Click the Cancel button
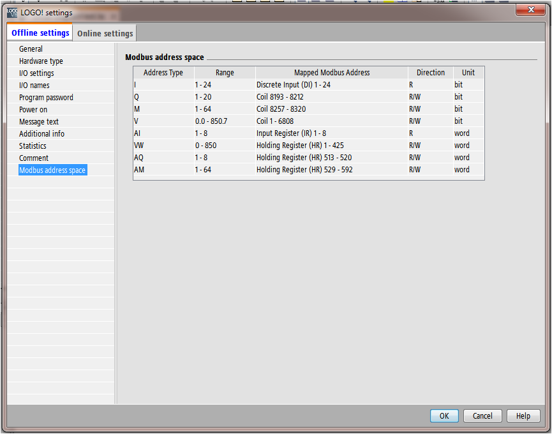The height and width of the screenshot is (434, 552). 482,416
